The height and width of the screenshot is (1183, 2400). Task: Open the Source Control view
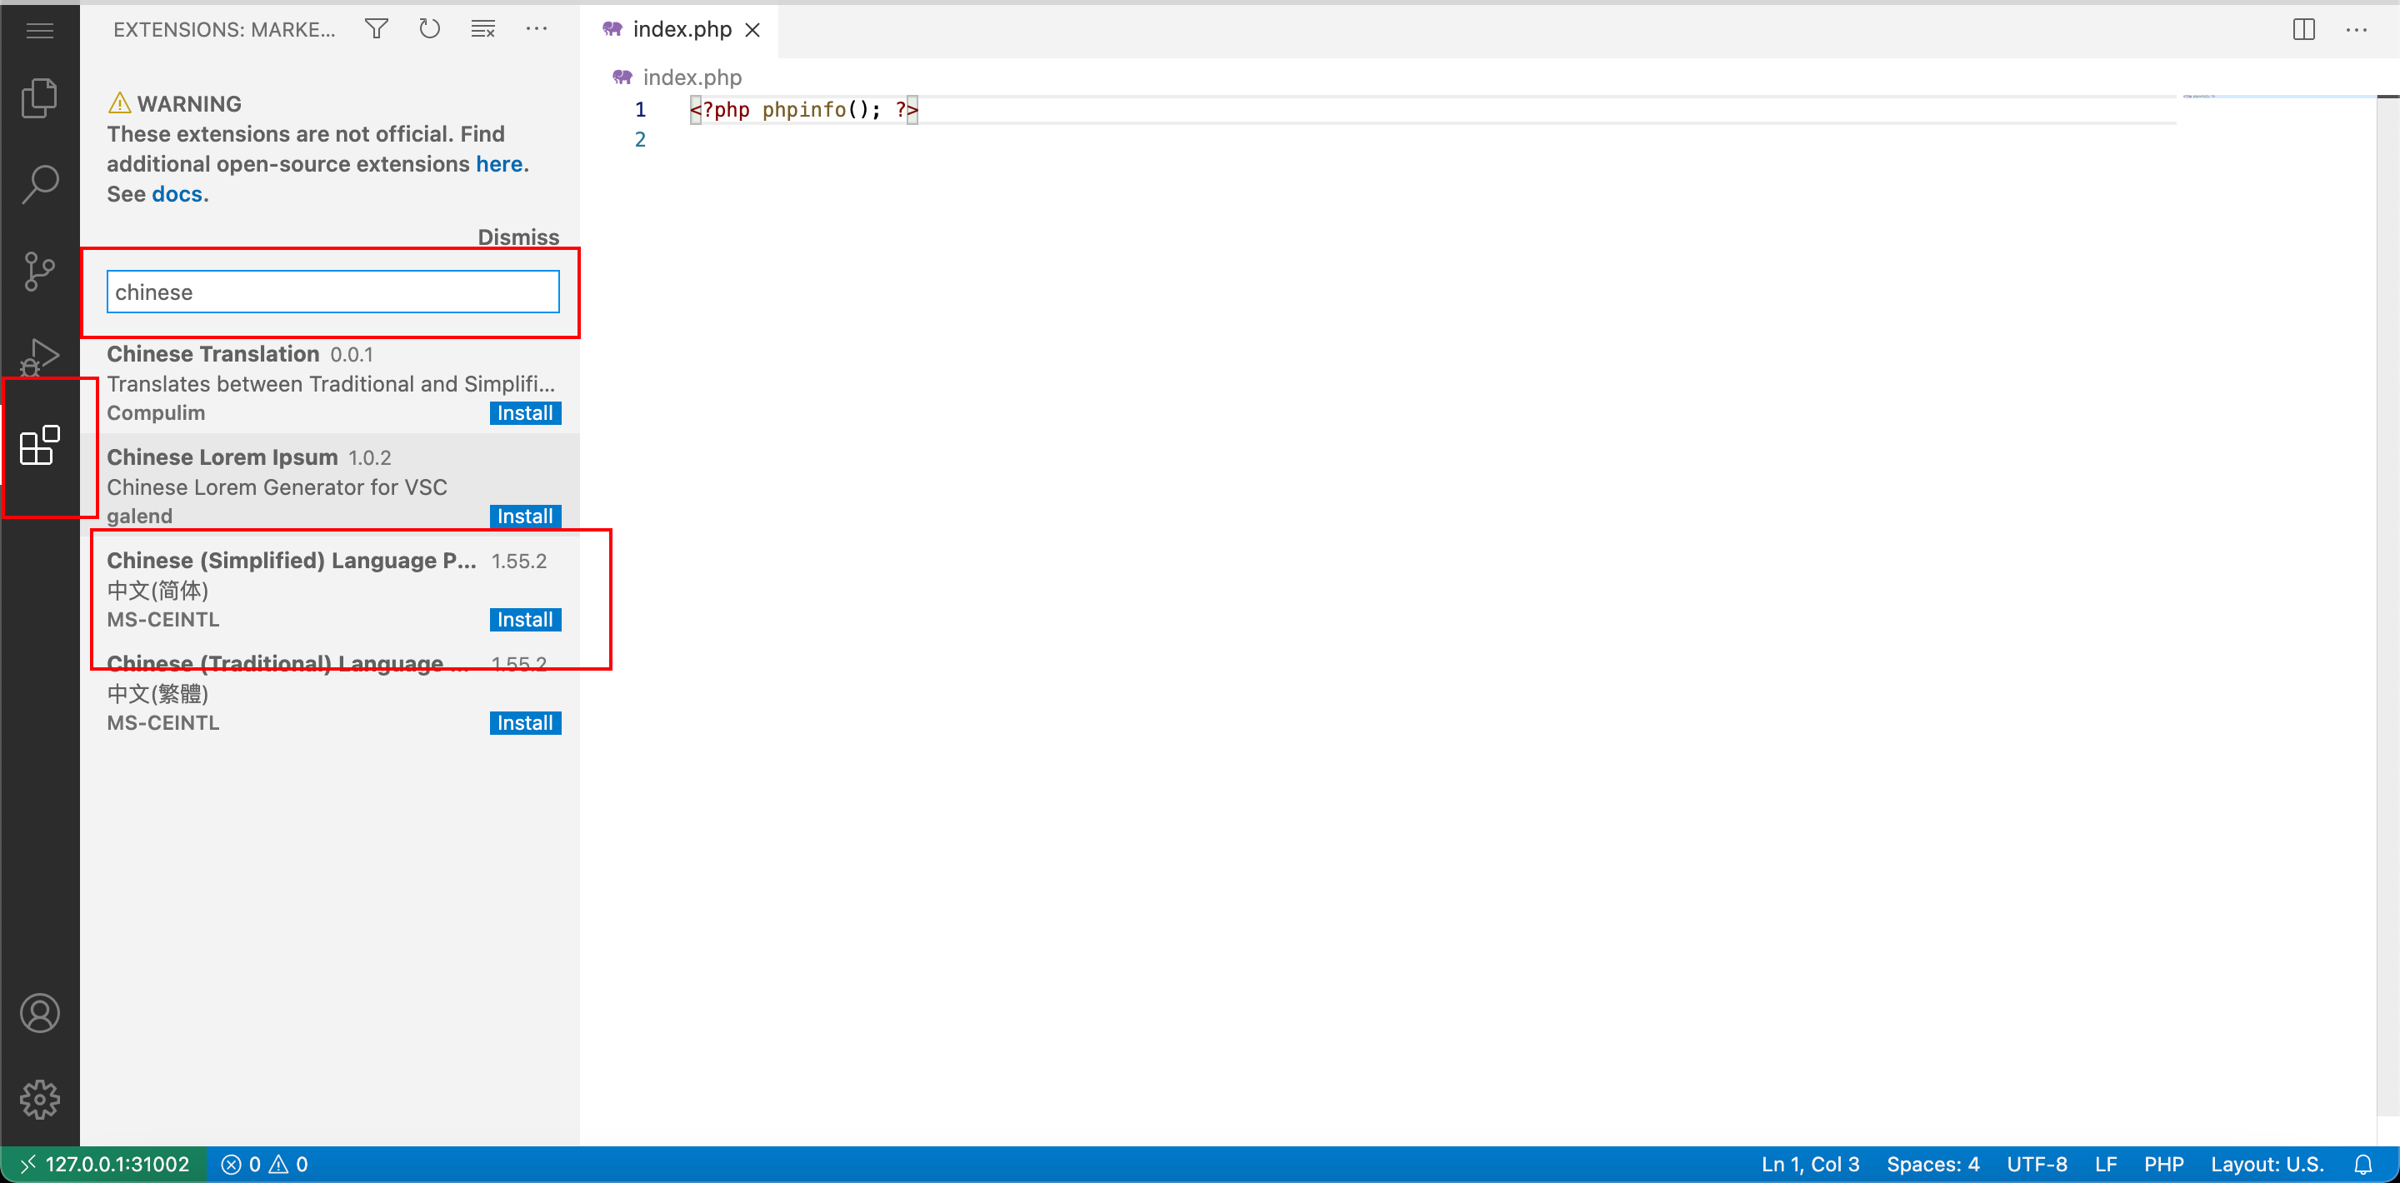coord(39,271)
